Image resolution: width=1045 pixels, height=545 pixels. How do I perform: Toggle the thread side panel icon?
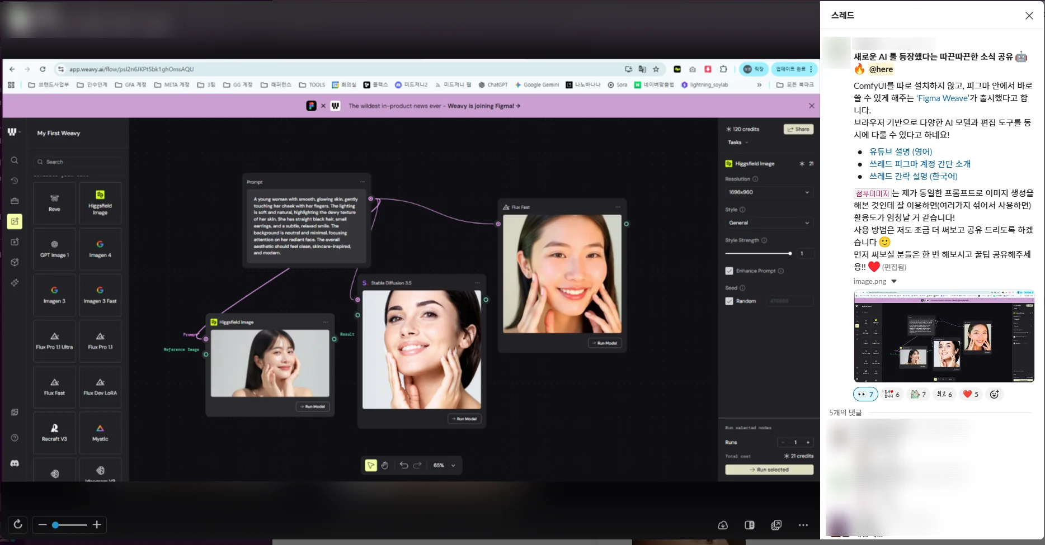750,525
